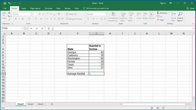Screen dimensions: 196x110
Task: Open the General number format dropdown
Action: pyautogui.click(x=105, y=14)
